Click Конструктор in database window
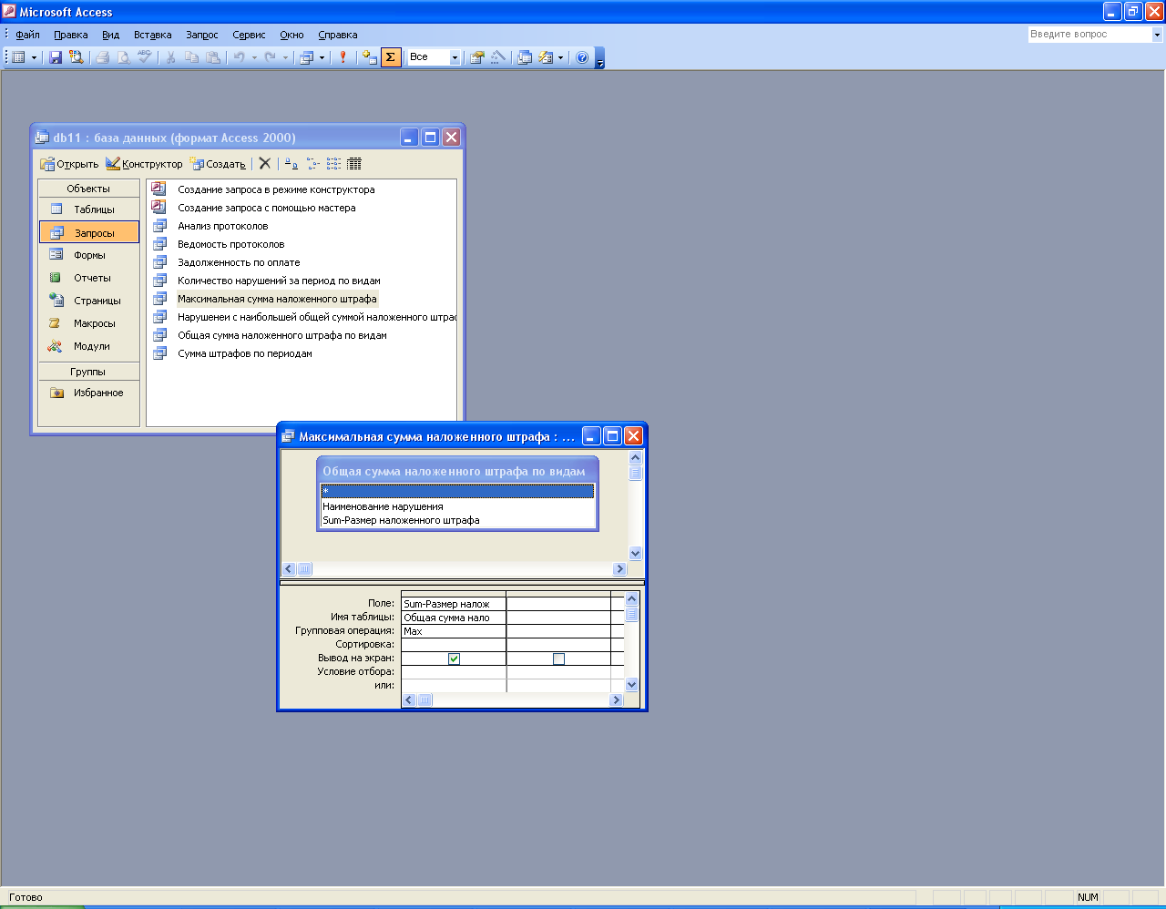Image resolution: width=1166 pixels, height=909 pixels. point(144,164)
